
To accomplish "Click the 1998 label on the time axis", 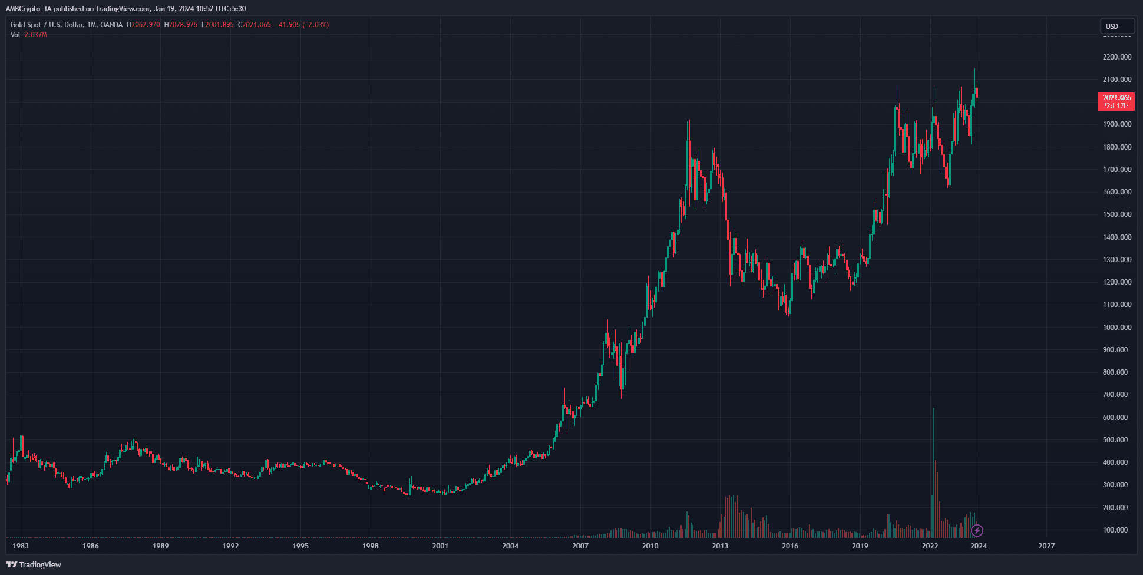I will coord(371,546).
